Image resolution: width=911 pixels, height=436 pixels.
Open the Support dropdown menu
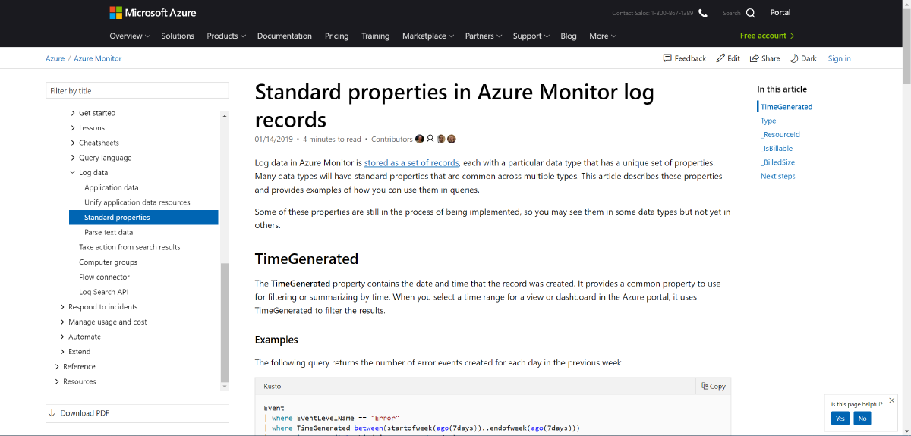click(531, 36)
